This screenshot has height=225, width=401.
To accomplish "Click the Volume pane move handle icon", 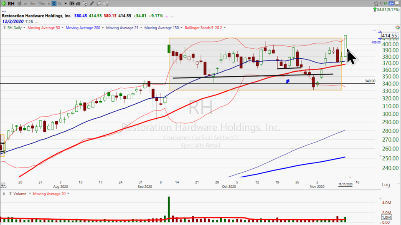I will click(10, 194).
